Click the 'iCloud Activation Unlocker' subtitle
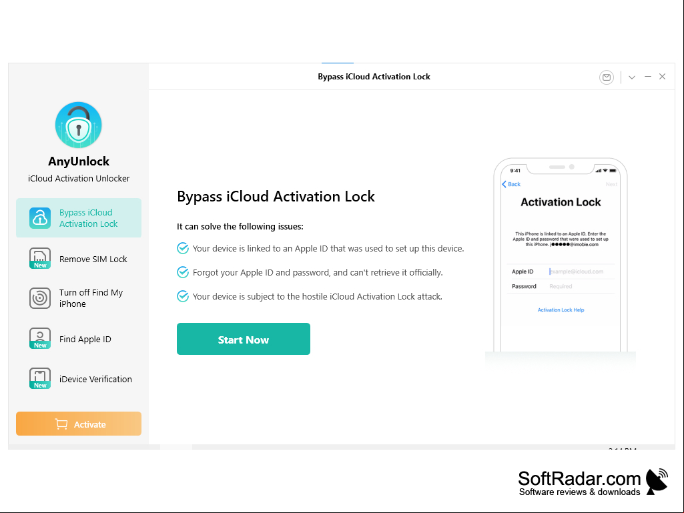The height and width of the screenshot is (513, 684). point(79,178)
